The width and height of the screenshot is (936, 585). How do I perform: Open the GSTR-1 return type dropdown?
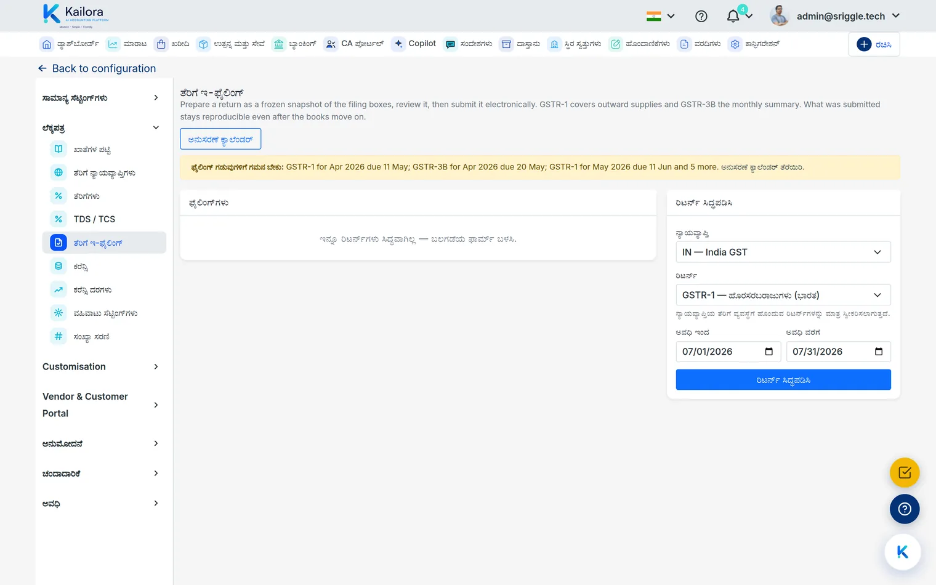[783, 295]
